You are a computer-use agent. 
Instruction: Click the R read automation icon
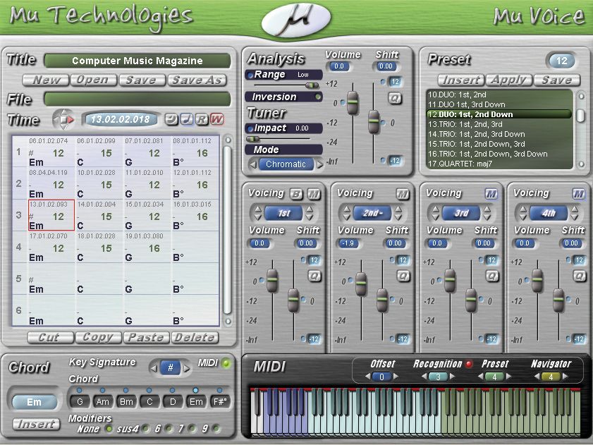tap(202, 120)
